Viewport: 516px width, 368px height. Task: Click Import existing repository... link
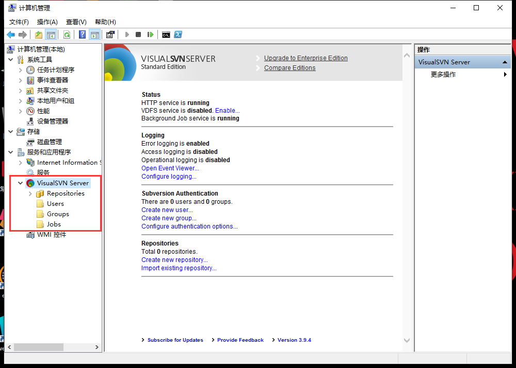click(179, 268)
